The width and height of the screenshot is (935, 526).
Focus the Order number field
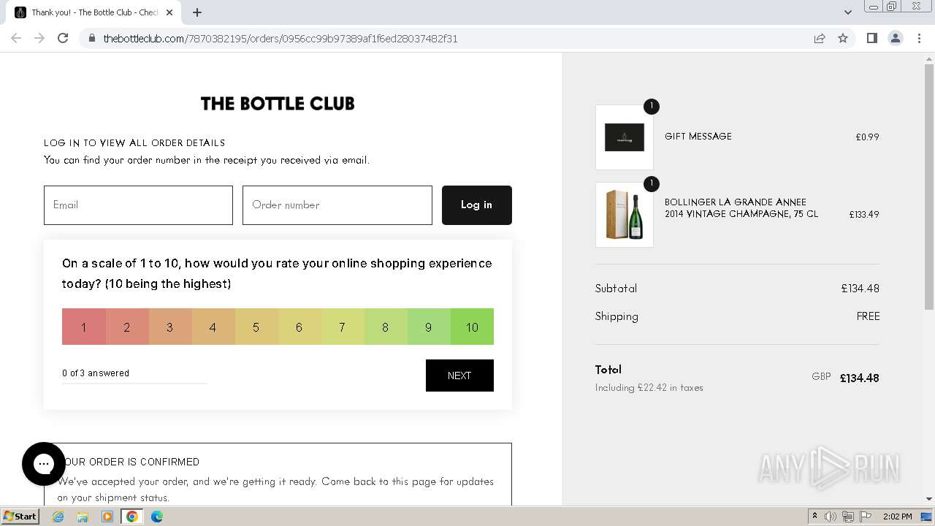click(x=337, y=205)
